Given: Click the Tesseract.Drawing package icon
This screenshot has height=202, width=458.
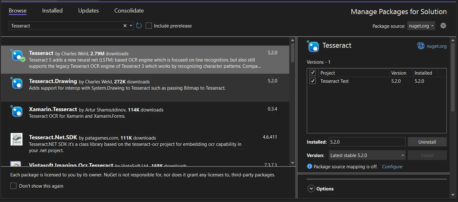Looking at the screenshot, I should tap(17, 84).
